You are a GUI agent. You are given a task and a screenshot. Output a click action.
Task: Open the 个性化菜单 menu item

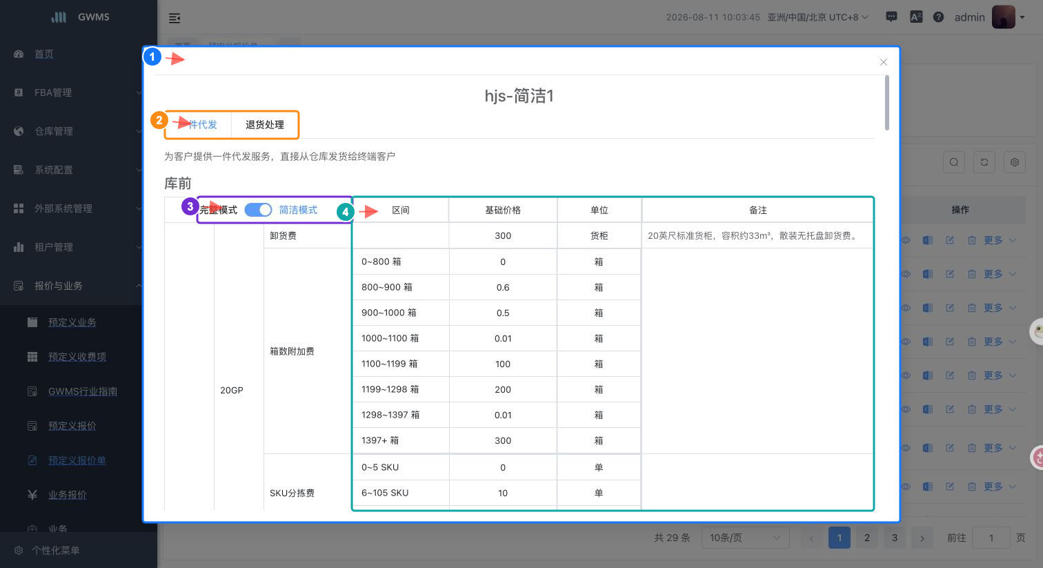(x=55, y=550)
